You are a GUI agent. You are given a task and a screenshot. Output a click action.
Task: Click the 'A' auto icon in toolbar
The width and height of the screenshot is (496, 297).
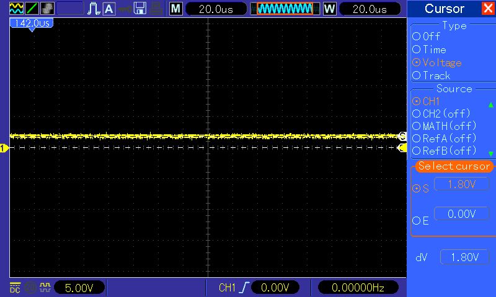[108, 9]
